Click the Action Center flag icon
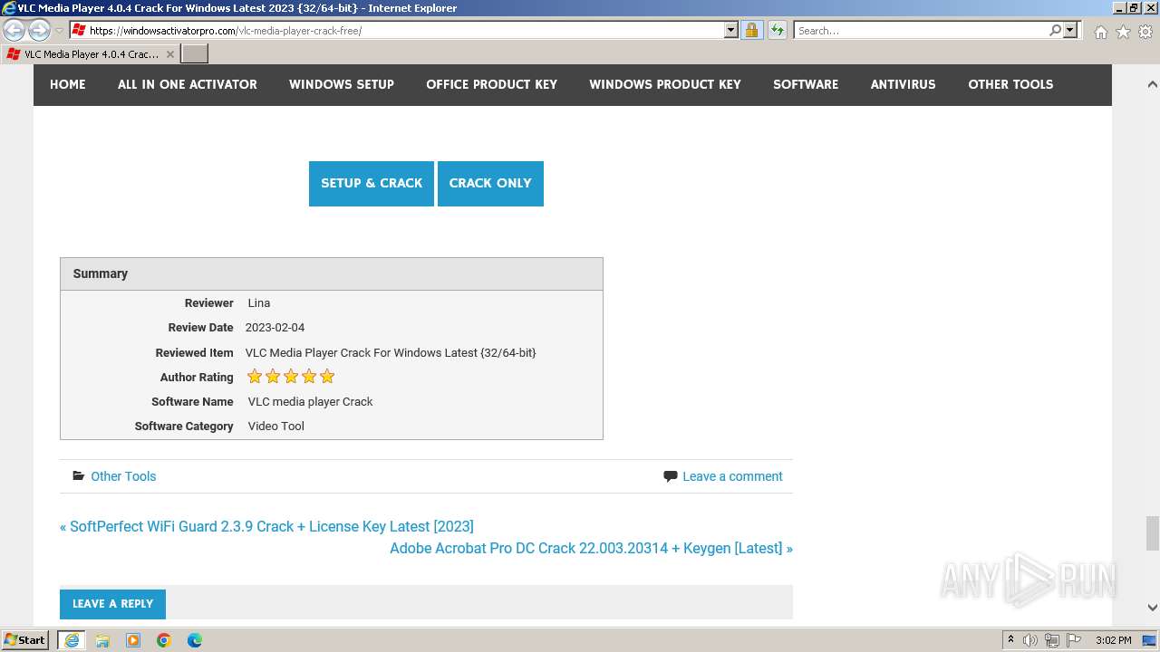Image resolution: width=1160 pixels, height=652 pixels. pyautogui.click(x=1074, y=640)
